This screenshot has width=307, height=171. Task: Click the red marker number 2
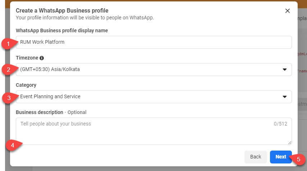pos(8,70)
